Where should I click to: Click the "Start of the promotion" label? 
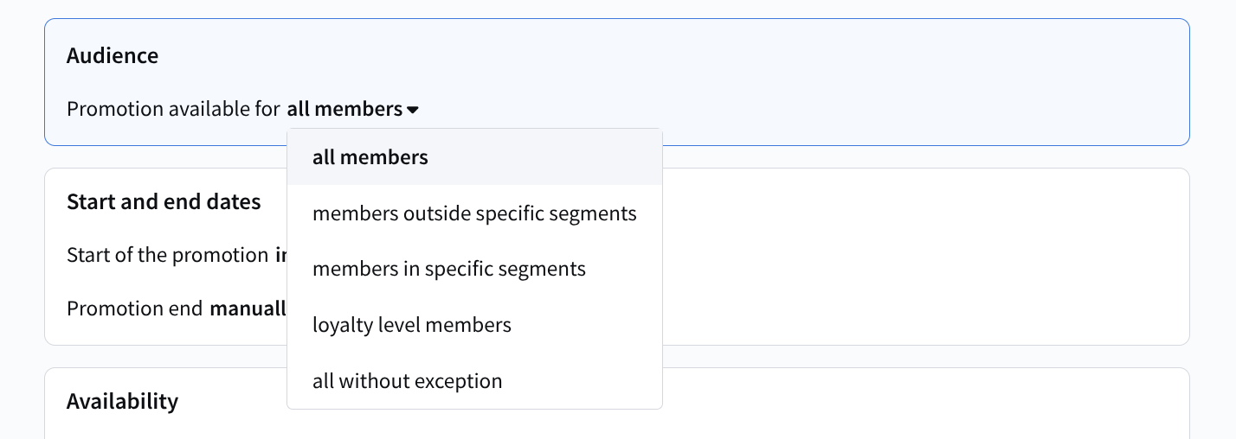[167, 256]
